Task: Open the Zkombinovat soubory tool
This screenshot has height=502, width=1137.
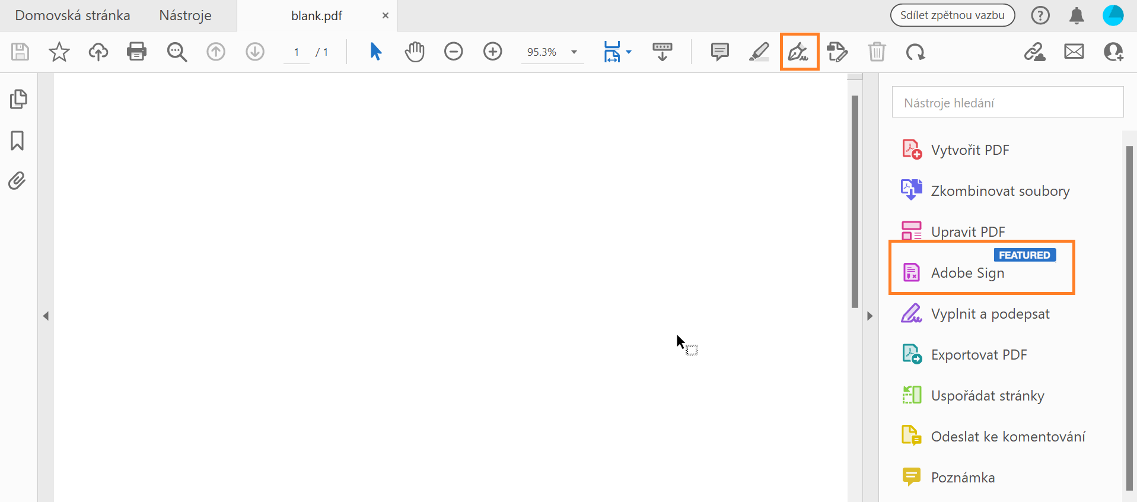Action: [986, 190]
